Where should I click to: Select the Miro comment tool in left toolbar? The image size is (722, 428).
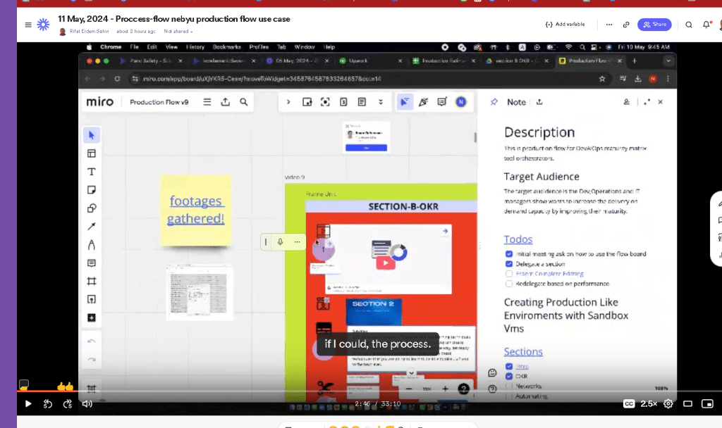pyautogui.click(x=91, y=263)
